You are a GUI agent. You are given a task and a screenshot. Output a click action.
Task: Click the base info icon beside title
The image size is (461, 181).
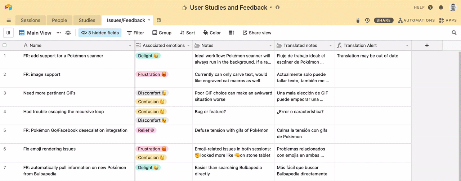click(x=277, y=7)
